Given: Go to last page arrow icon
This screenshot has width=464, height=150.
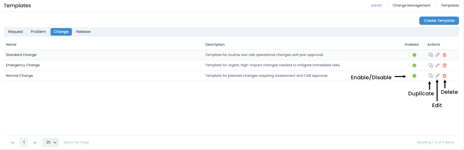Looking at the screenshot, I should [x=35, y=143].
